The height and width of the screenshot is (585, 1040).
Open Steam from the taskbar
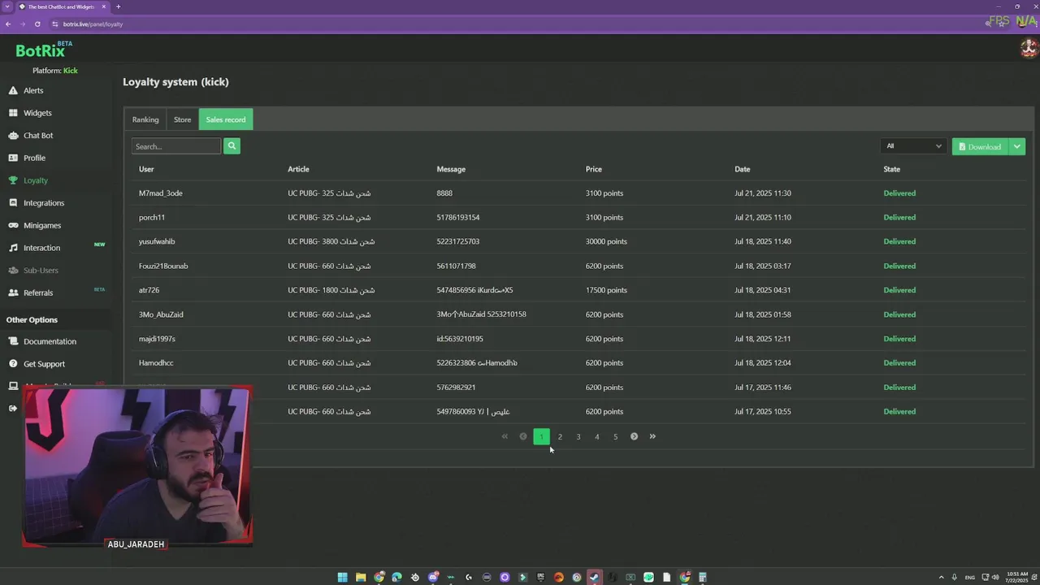click(595, 577)
